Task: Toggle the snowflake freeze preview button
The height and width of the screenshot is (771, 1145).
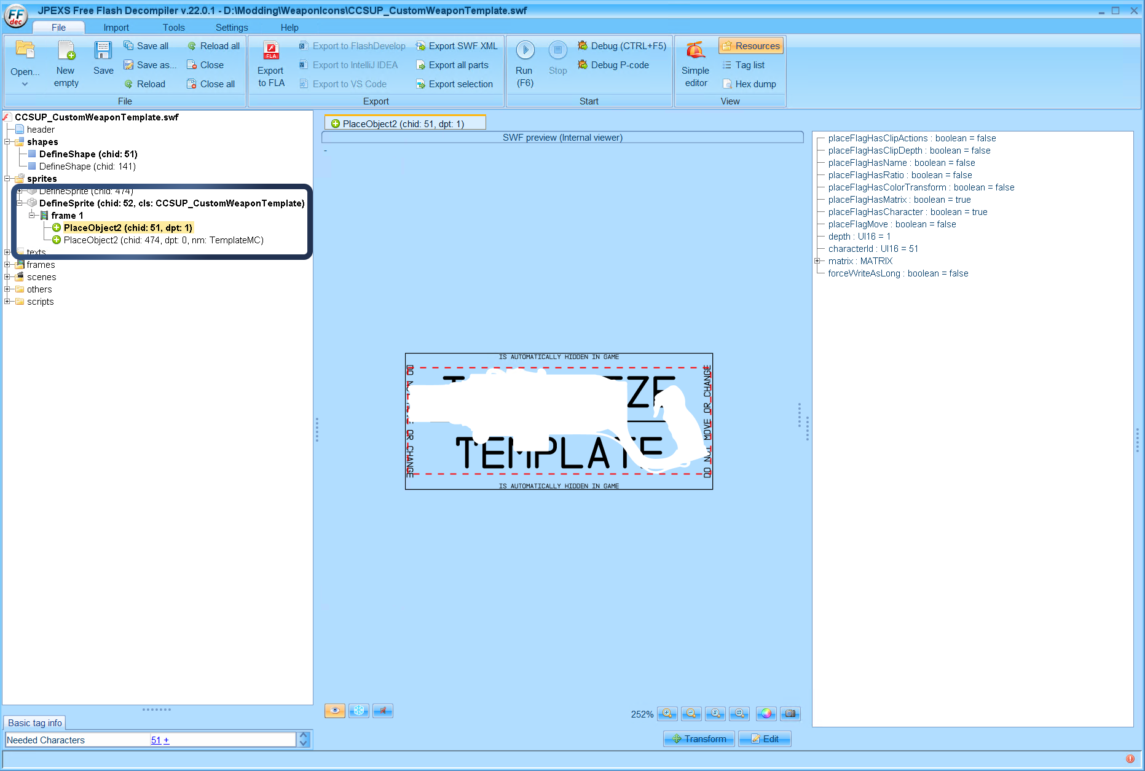Action: point(359,710)
